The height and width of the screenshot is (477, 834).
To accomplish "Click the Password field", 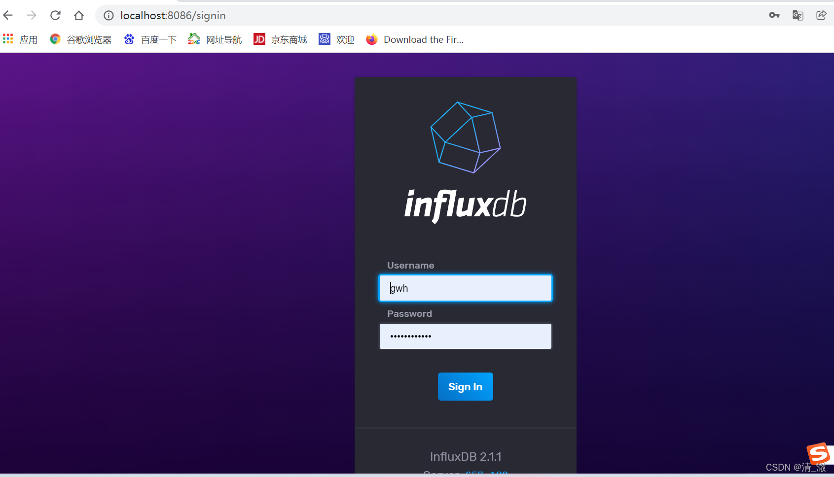I will (x=466, y=336).
